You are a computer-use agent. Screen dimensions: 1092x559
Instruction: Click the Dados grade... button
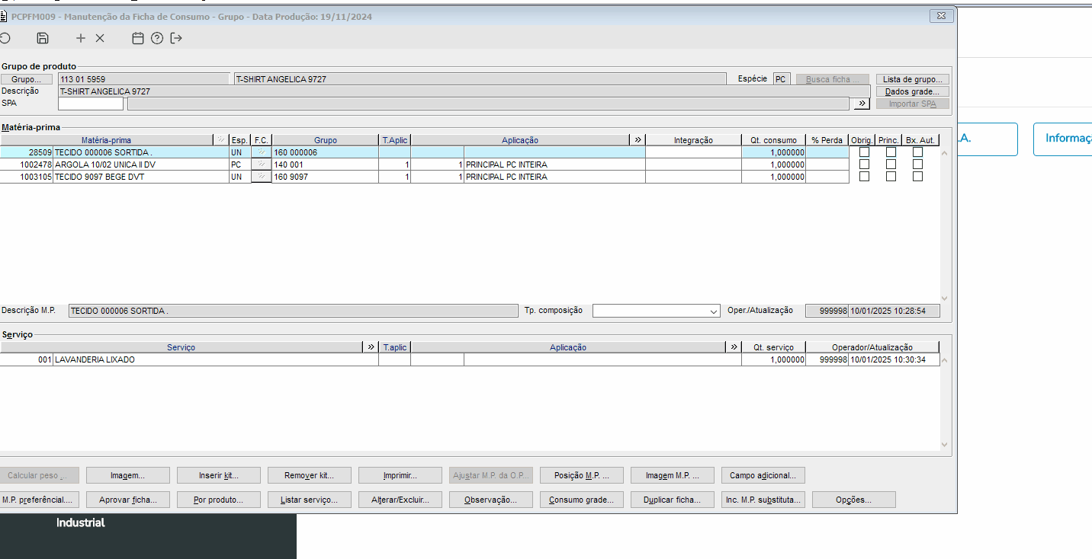pyautogui.click(x=913, y=91)
